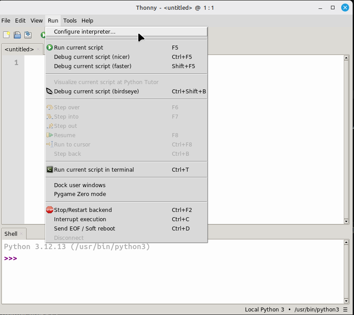Image resolution: width=354 pixels, height=315 pixels.
Task: Select Debug current script (faster)
Action: coord(126,66)
